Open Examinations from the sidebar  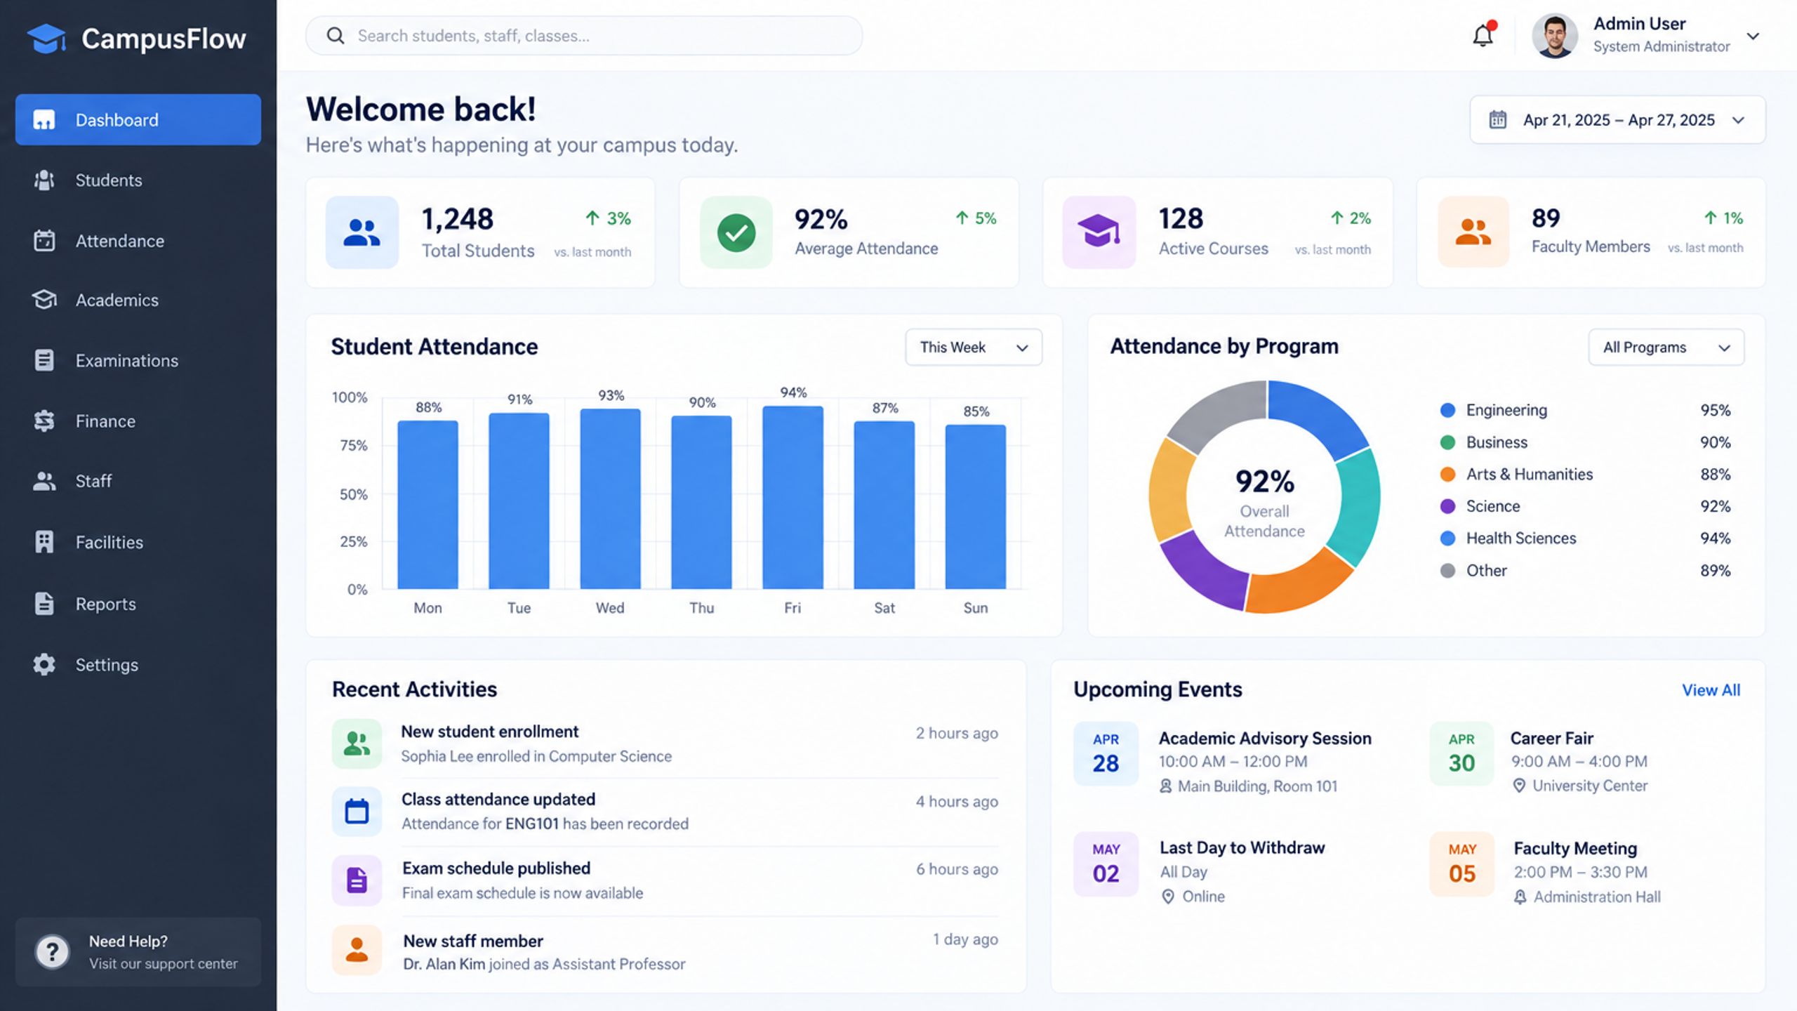[138, 360]
